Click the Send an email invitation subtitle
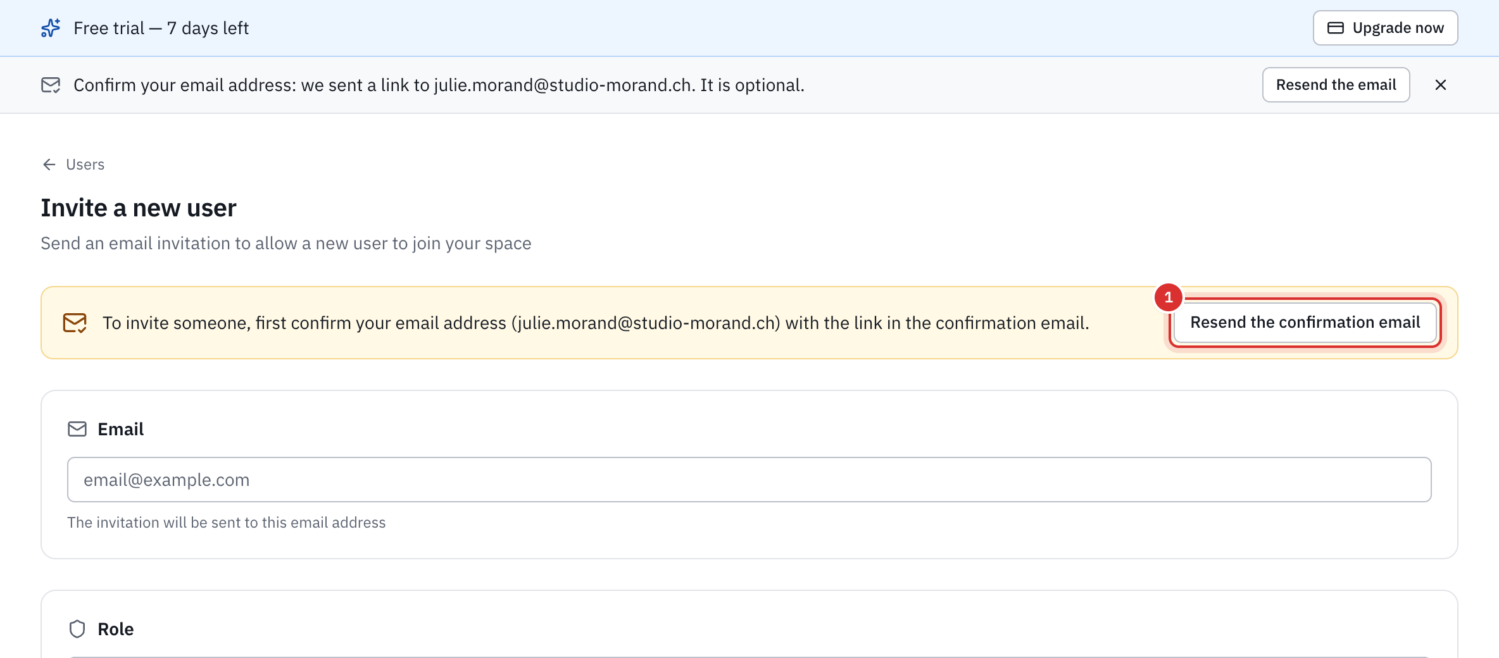This screenshot has height=658, width=1499. click(286, 243)
